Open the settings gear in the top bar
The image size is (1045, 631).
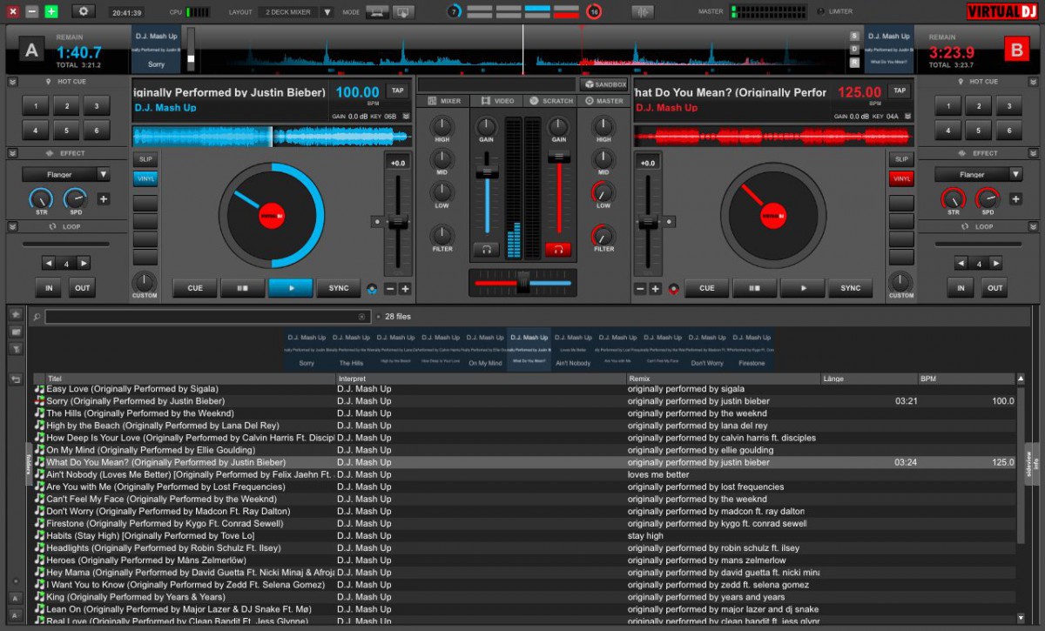[84, 11]
